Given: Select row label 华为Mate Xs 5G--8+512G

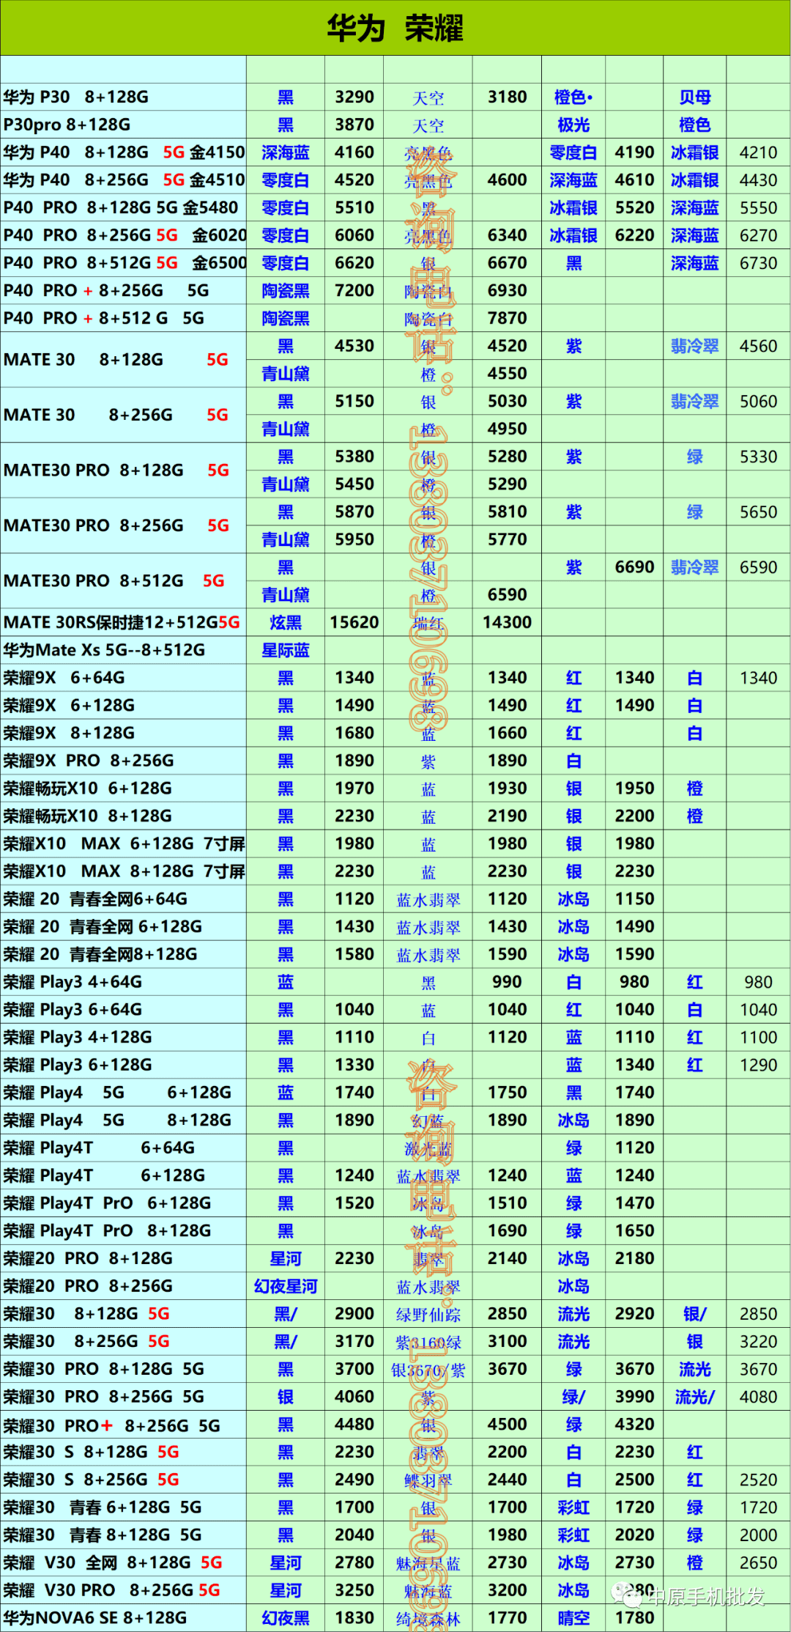Looking at the screenshot, I should pos(104,651).
